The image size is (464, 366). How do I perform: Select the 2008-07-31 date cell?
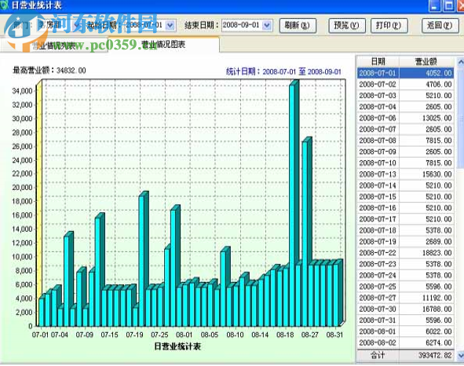[378, 320]
